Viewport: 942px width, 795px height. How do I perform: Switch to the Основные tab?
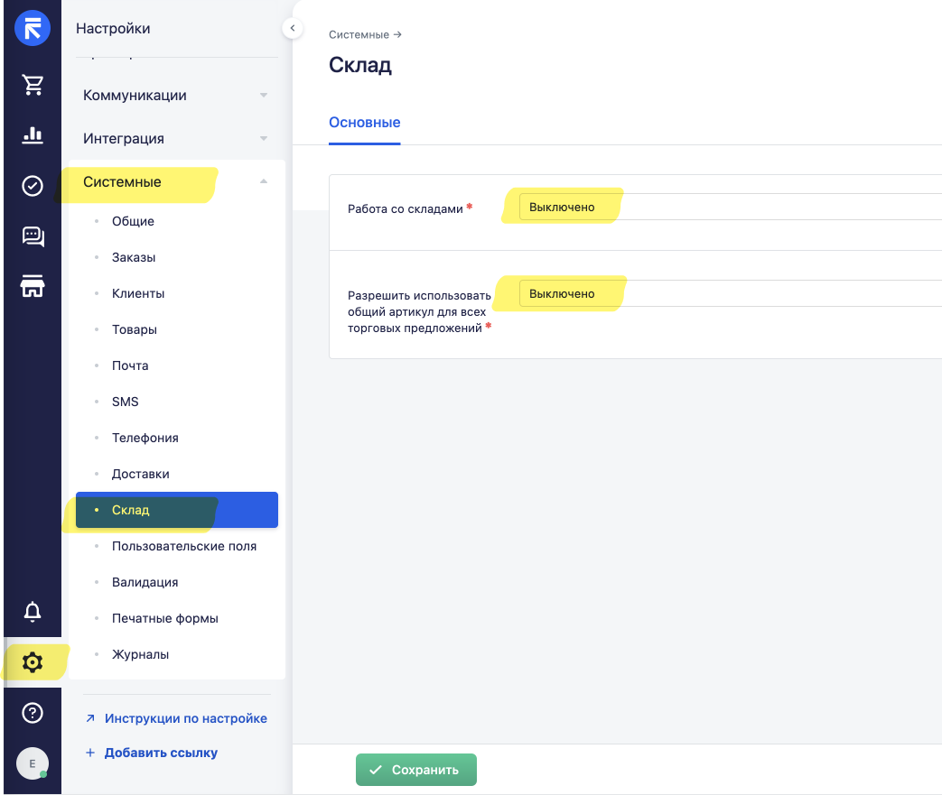coord(365,123)
